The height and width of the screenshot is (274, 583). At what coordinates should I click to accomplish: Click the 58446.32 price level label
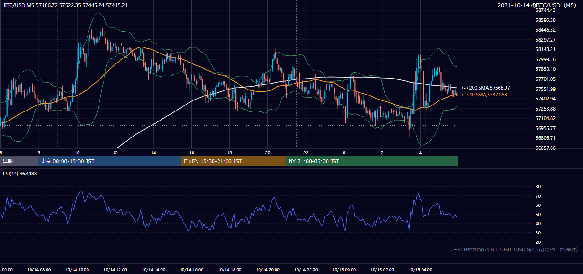pyautogui.click(x=545, y=30)
